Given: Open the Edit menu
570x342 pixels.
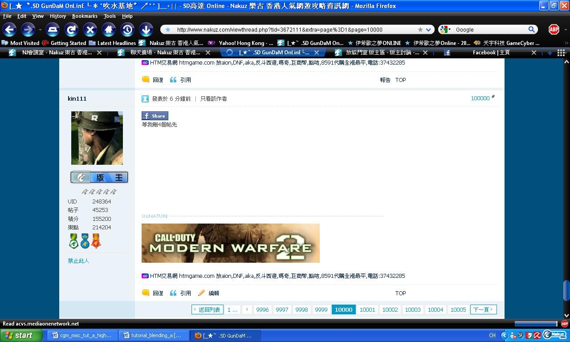Looking at the screenshot, I should click(22, 16).
